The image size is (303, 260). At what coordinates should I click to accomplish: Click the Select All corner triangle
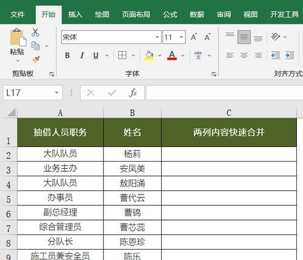[x=12, y=112]
